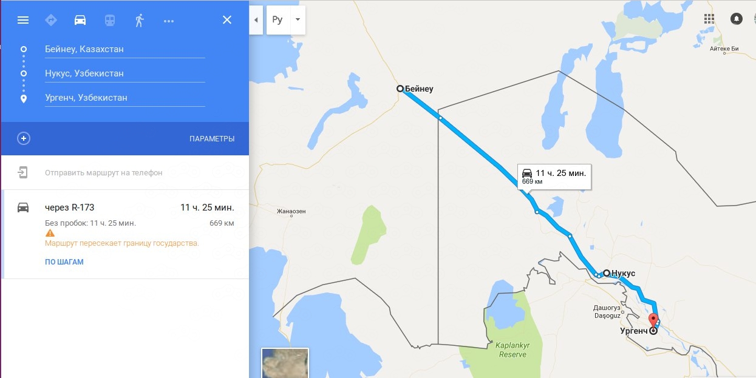Screen dimensions: 756x378
Task: Edit the Нукус waypoint field
Action: point(124,73)
